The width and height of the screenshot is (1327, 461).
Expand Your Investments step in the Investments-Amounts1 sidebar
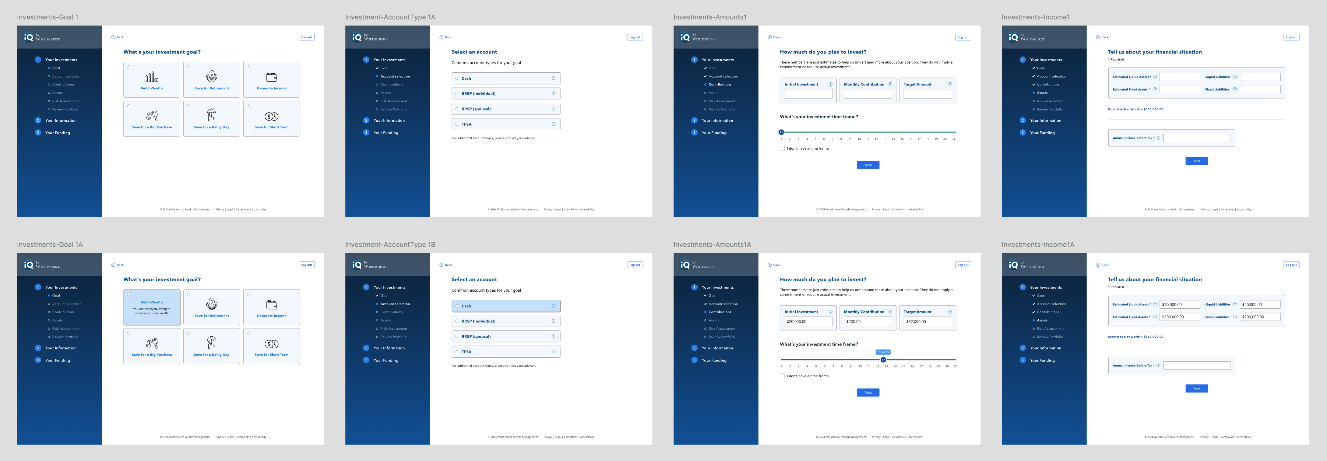717,60
